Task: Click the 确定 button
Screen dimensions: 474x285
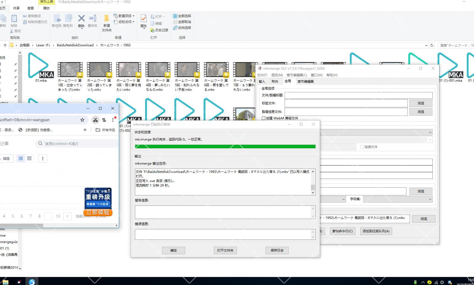Action: tap(173, 250)
